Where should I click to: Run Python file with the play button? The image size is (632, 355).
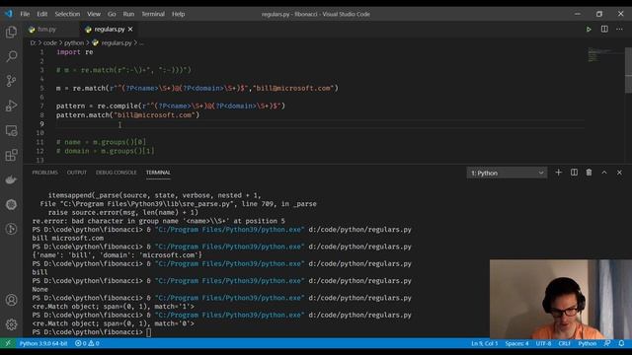pos(589,29)
